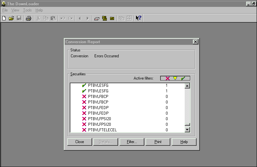Open the File menu
257x167 pixels.
(x=5, y=10)
